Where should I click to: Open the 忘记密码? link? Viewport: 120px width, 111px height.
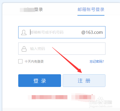97,61
